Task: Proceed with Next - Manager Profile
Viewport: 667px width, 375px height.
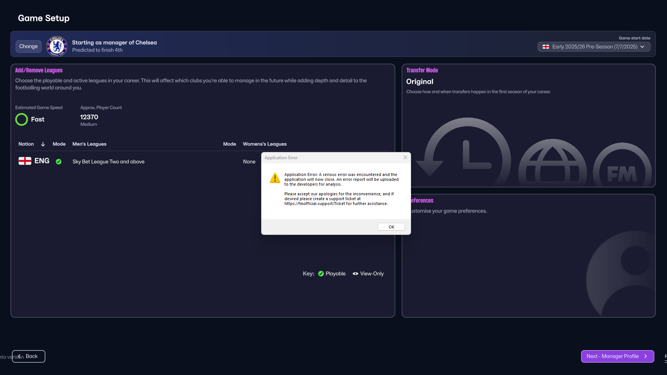Action: pos(617,356)
